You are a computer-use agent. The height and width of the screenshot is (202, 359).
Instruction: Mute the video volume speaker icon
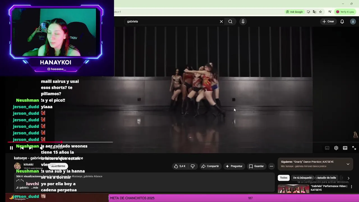pos(41,148)
